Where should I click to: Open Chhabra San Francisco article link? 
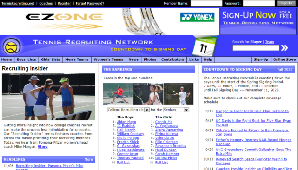click(252, 132)
